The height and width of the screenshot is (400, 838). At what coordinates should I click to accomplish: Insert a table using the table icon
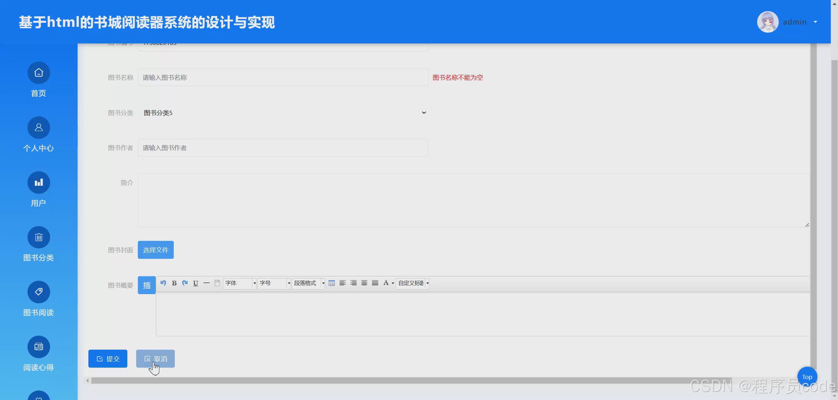(331, 283)
